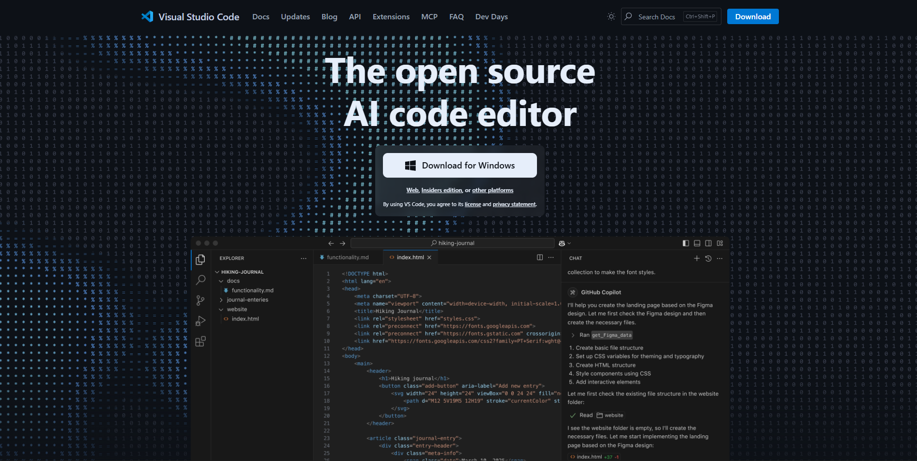The image size is (917, 461).
Task: Click Download for Windows button
Action: click(460, 166)
